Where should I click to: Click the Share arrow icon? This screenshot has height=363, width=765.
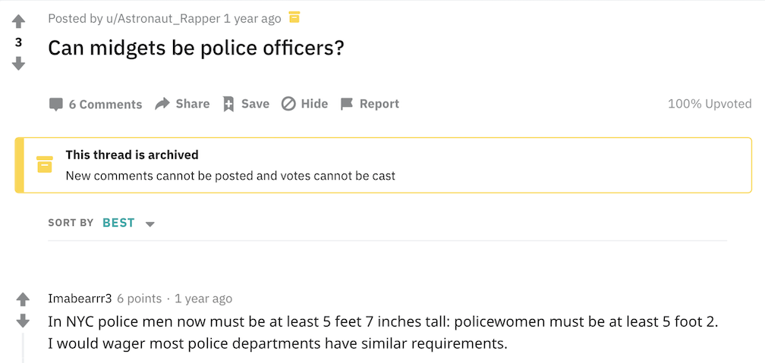[x=162, y=104]
